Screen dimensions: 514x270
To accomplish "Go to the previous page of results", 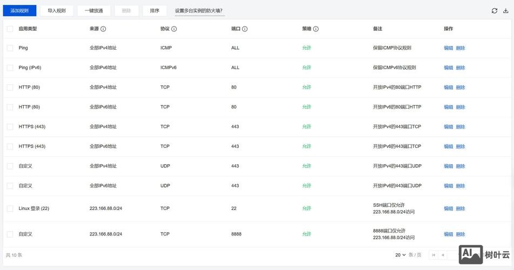I will [x=443, y=255].
